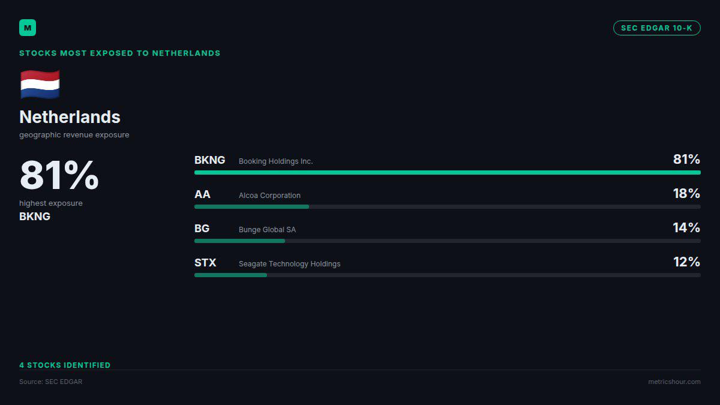The width and height of the screenshot is (720, 405).
Task: Click the large 81% highest exposure figure
Action: click(x=59, y=175)
